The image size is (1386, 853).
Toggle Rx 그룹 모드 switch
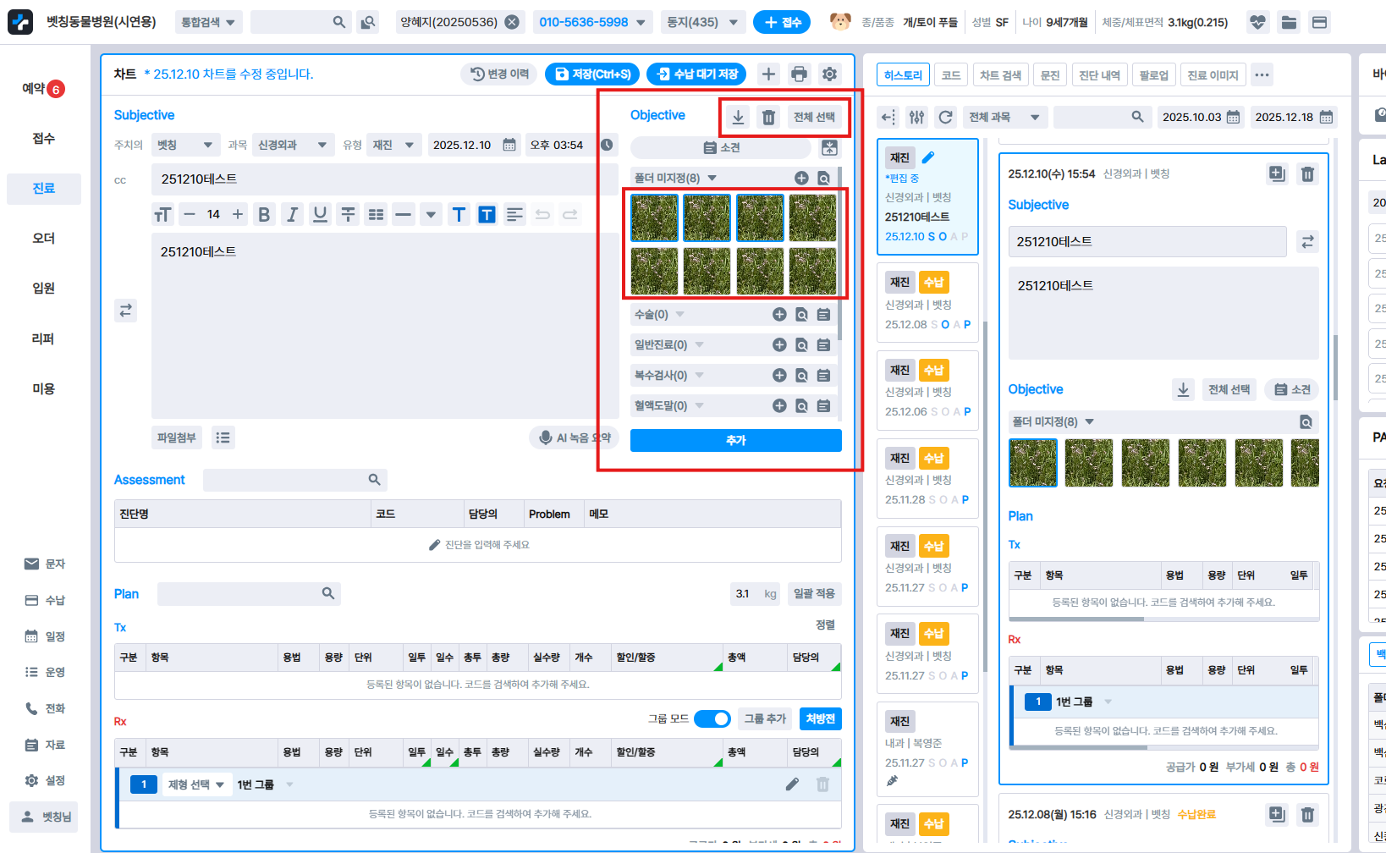(712, 718)
